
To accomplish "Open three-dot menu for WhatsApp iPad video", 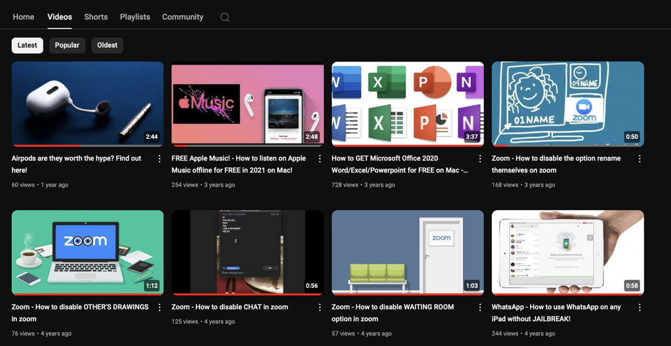I will (x=639, y=308).
